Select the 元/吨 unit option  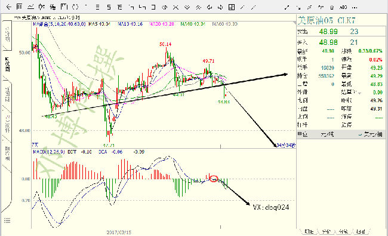[x=327, y=134]
